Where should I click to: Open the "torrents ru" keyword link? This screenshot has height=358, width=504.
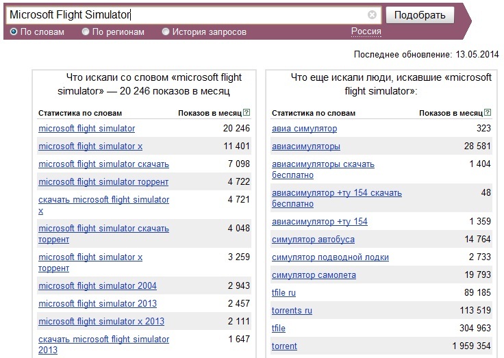(x=292, y=311)
